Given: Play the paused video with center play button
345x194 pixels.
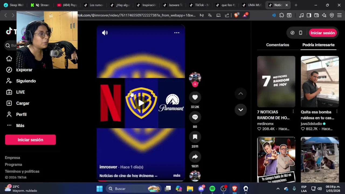Looking at the screenshot, I should (x=141, y=103).
